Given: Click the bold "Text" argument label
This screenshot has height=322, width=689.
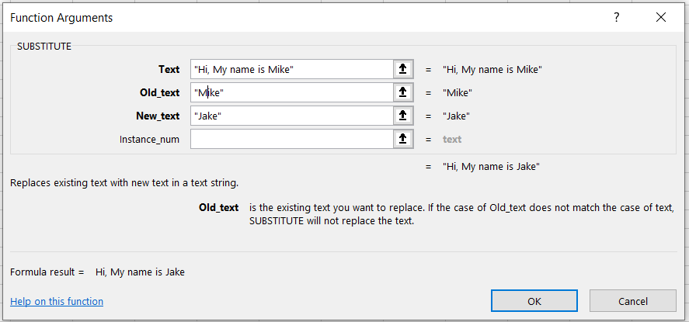Looking at the screenshot, I should point(169,69).
